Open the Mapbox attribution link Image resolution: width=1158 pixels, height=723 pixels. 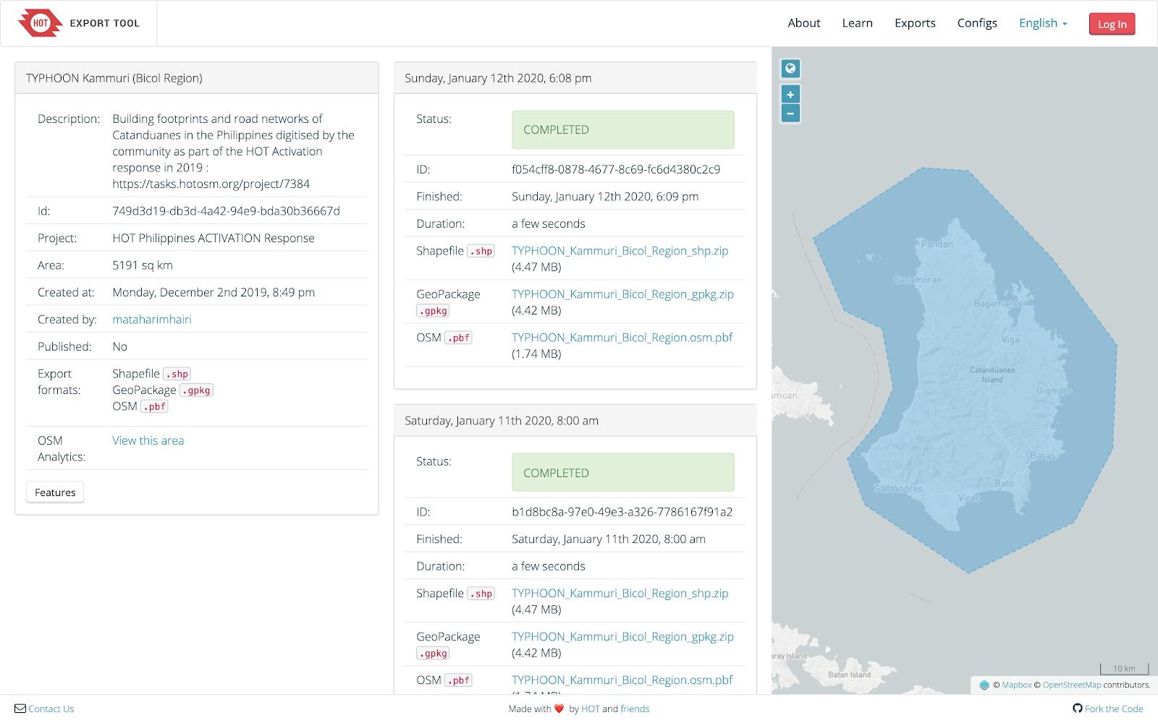click(x=1017, y=685)
